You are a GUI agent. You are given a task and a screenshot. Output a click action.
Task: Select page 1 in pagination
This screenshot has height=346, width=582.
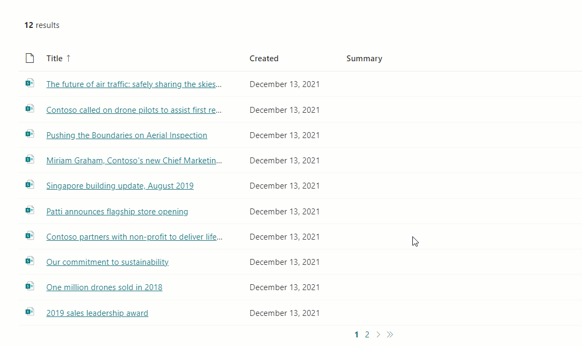click(357, 335)
